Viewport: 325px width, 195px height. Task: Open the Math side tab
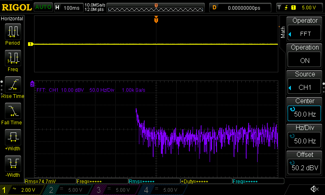[x=282, y=32]
